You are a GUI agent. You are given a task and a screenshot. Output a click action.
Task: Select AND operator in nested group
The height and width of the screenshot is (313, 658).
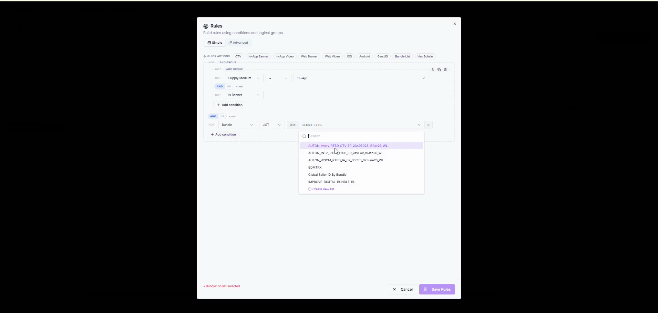tap(219, 87)
